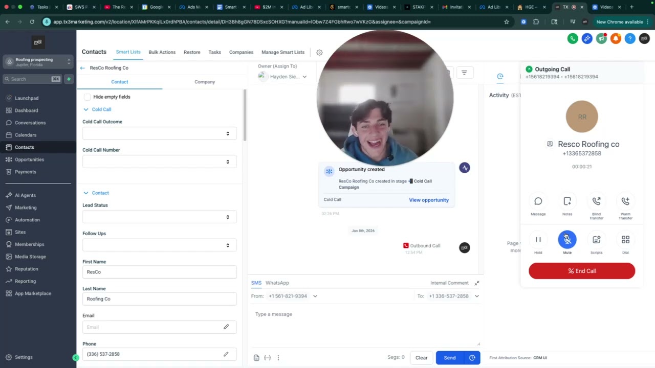This screenshot has width=655, height=368.
Task: Open the Manage Smart Lists tab
Action: (x=283, y=52)
